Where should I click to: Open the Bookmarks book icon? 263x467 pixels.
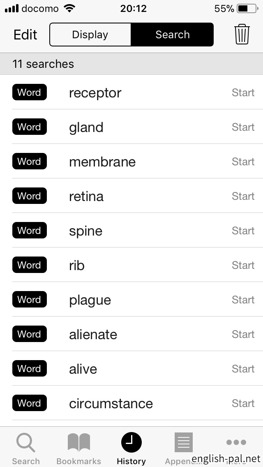tap(78, 444)
